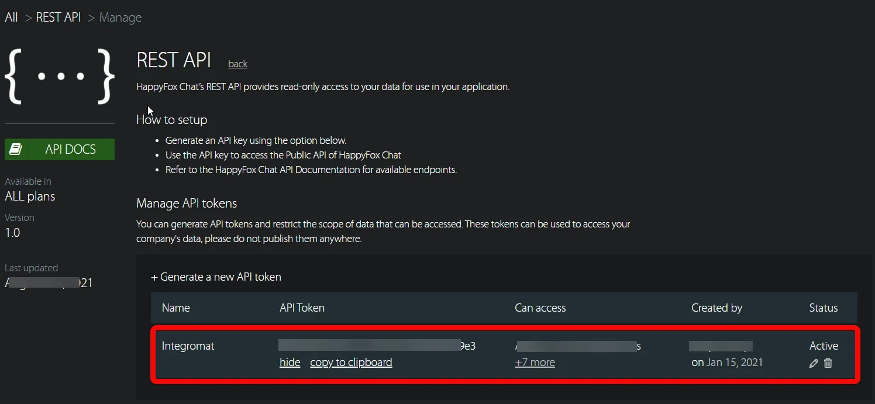Edit the Integromat API token (pencil icon)
The image size is (875, 404).
(x=814, y=363)
